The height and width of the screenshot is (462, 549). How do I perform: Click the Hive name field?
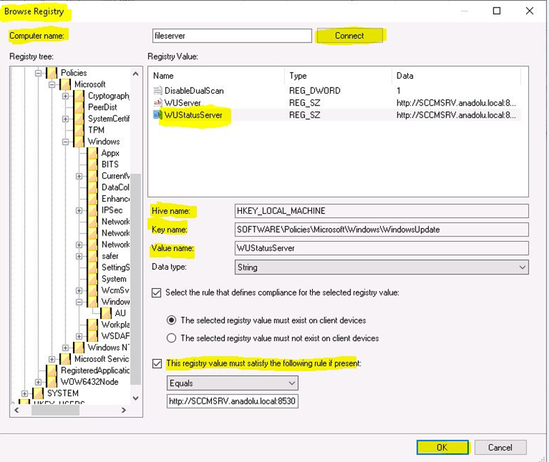[382, 211]
